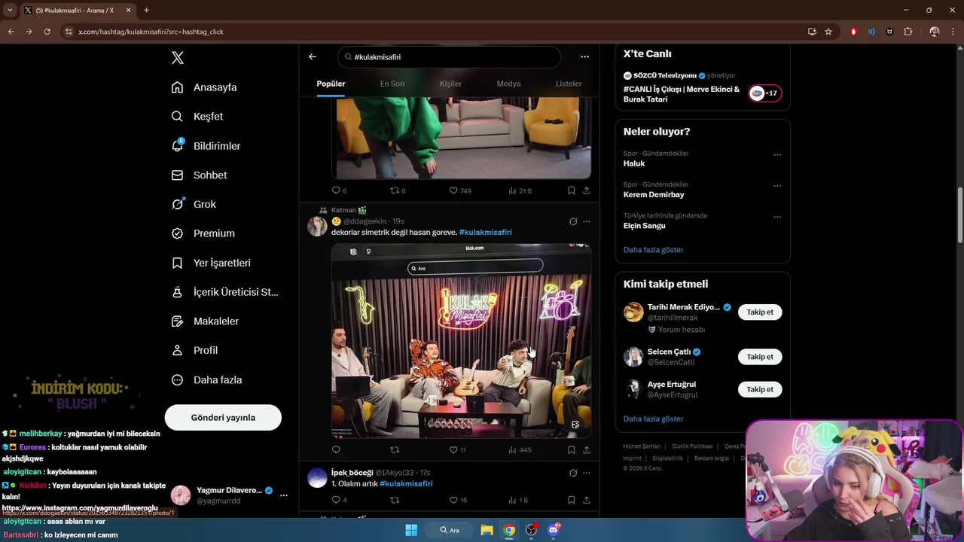Bookmark İpek_böceği post

pyautogui.click(x=572, y=500)
